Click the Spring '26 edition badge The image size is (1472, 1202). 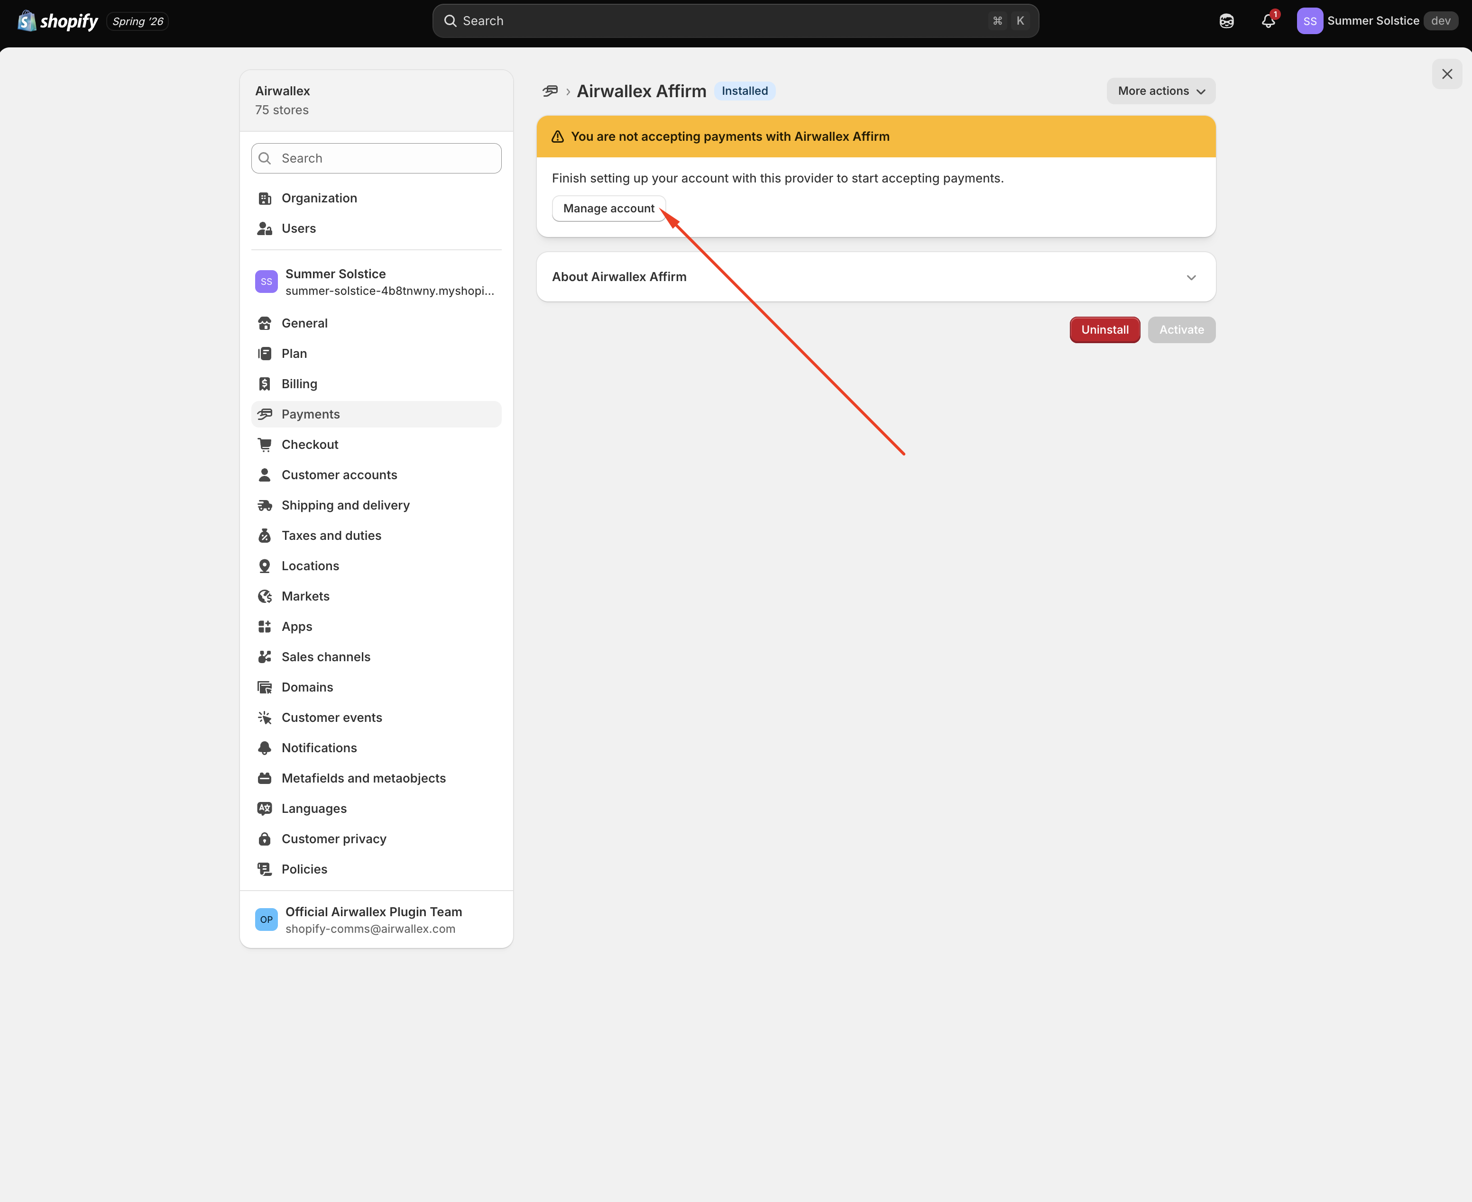coord(138,21)
